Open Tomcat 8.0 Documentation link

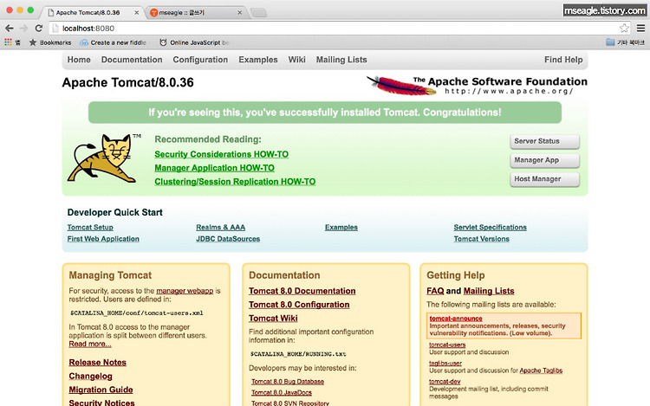point(302,291)
